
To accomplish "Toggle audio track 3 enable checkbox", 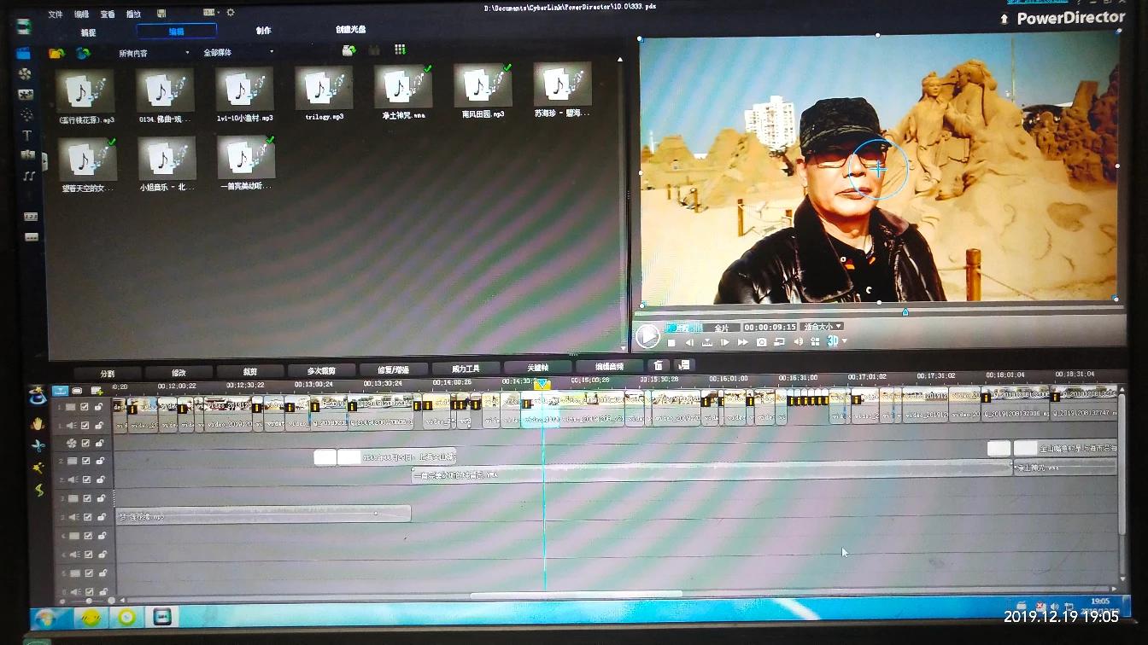I will [x=86, y=517].
